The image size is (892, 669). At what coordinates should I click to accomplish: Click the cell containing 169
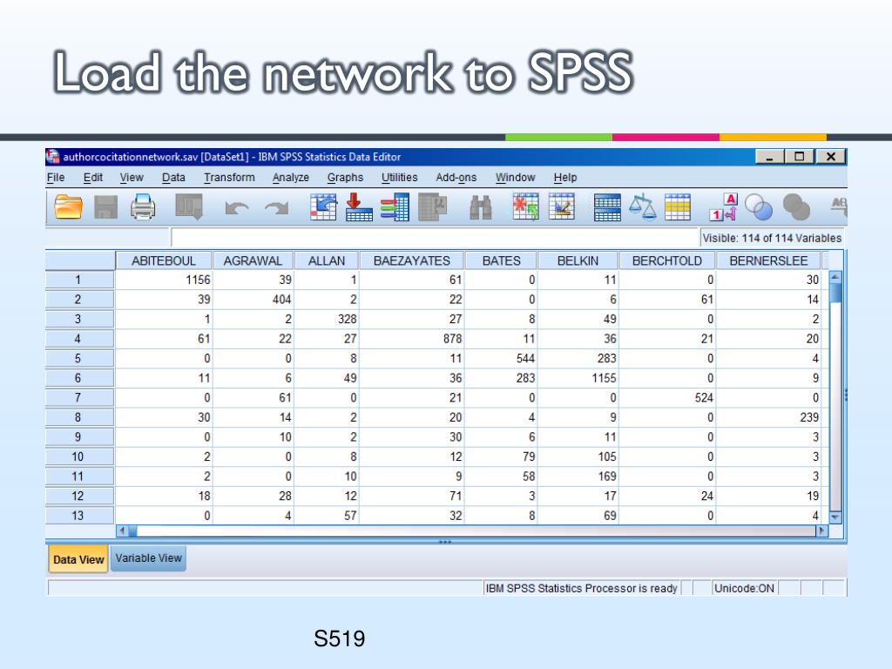pyautogui.click(x=578, y=476)
